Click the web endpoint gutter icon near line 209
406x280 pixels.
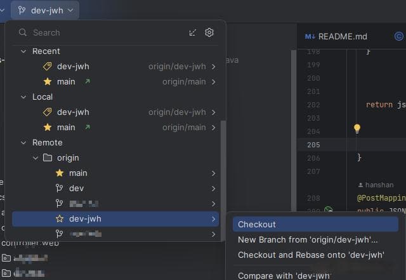pyautogui.click(x=329, y=209)
